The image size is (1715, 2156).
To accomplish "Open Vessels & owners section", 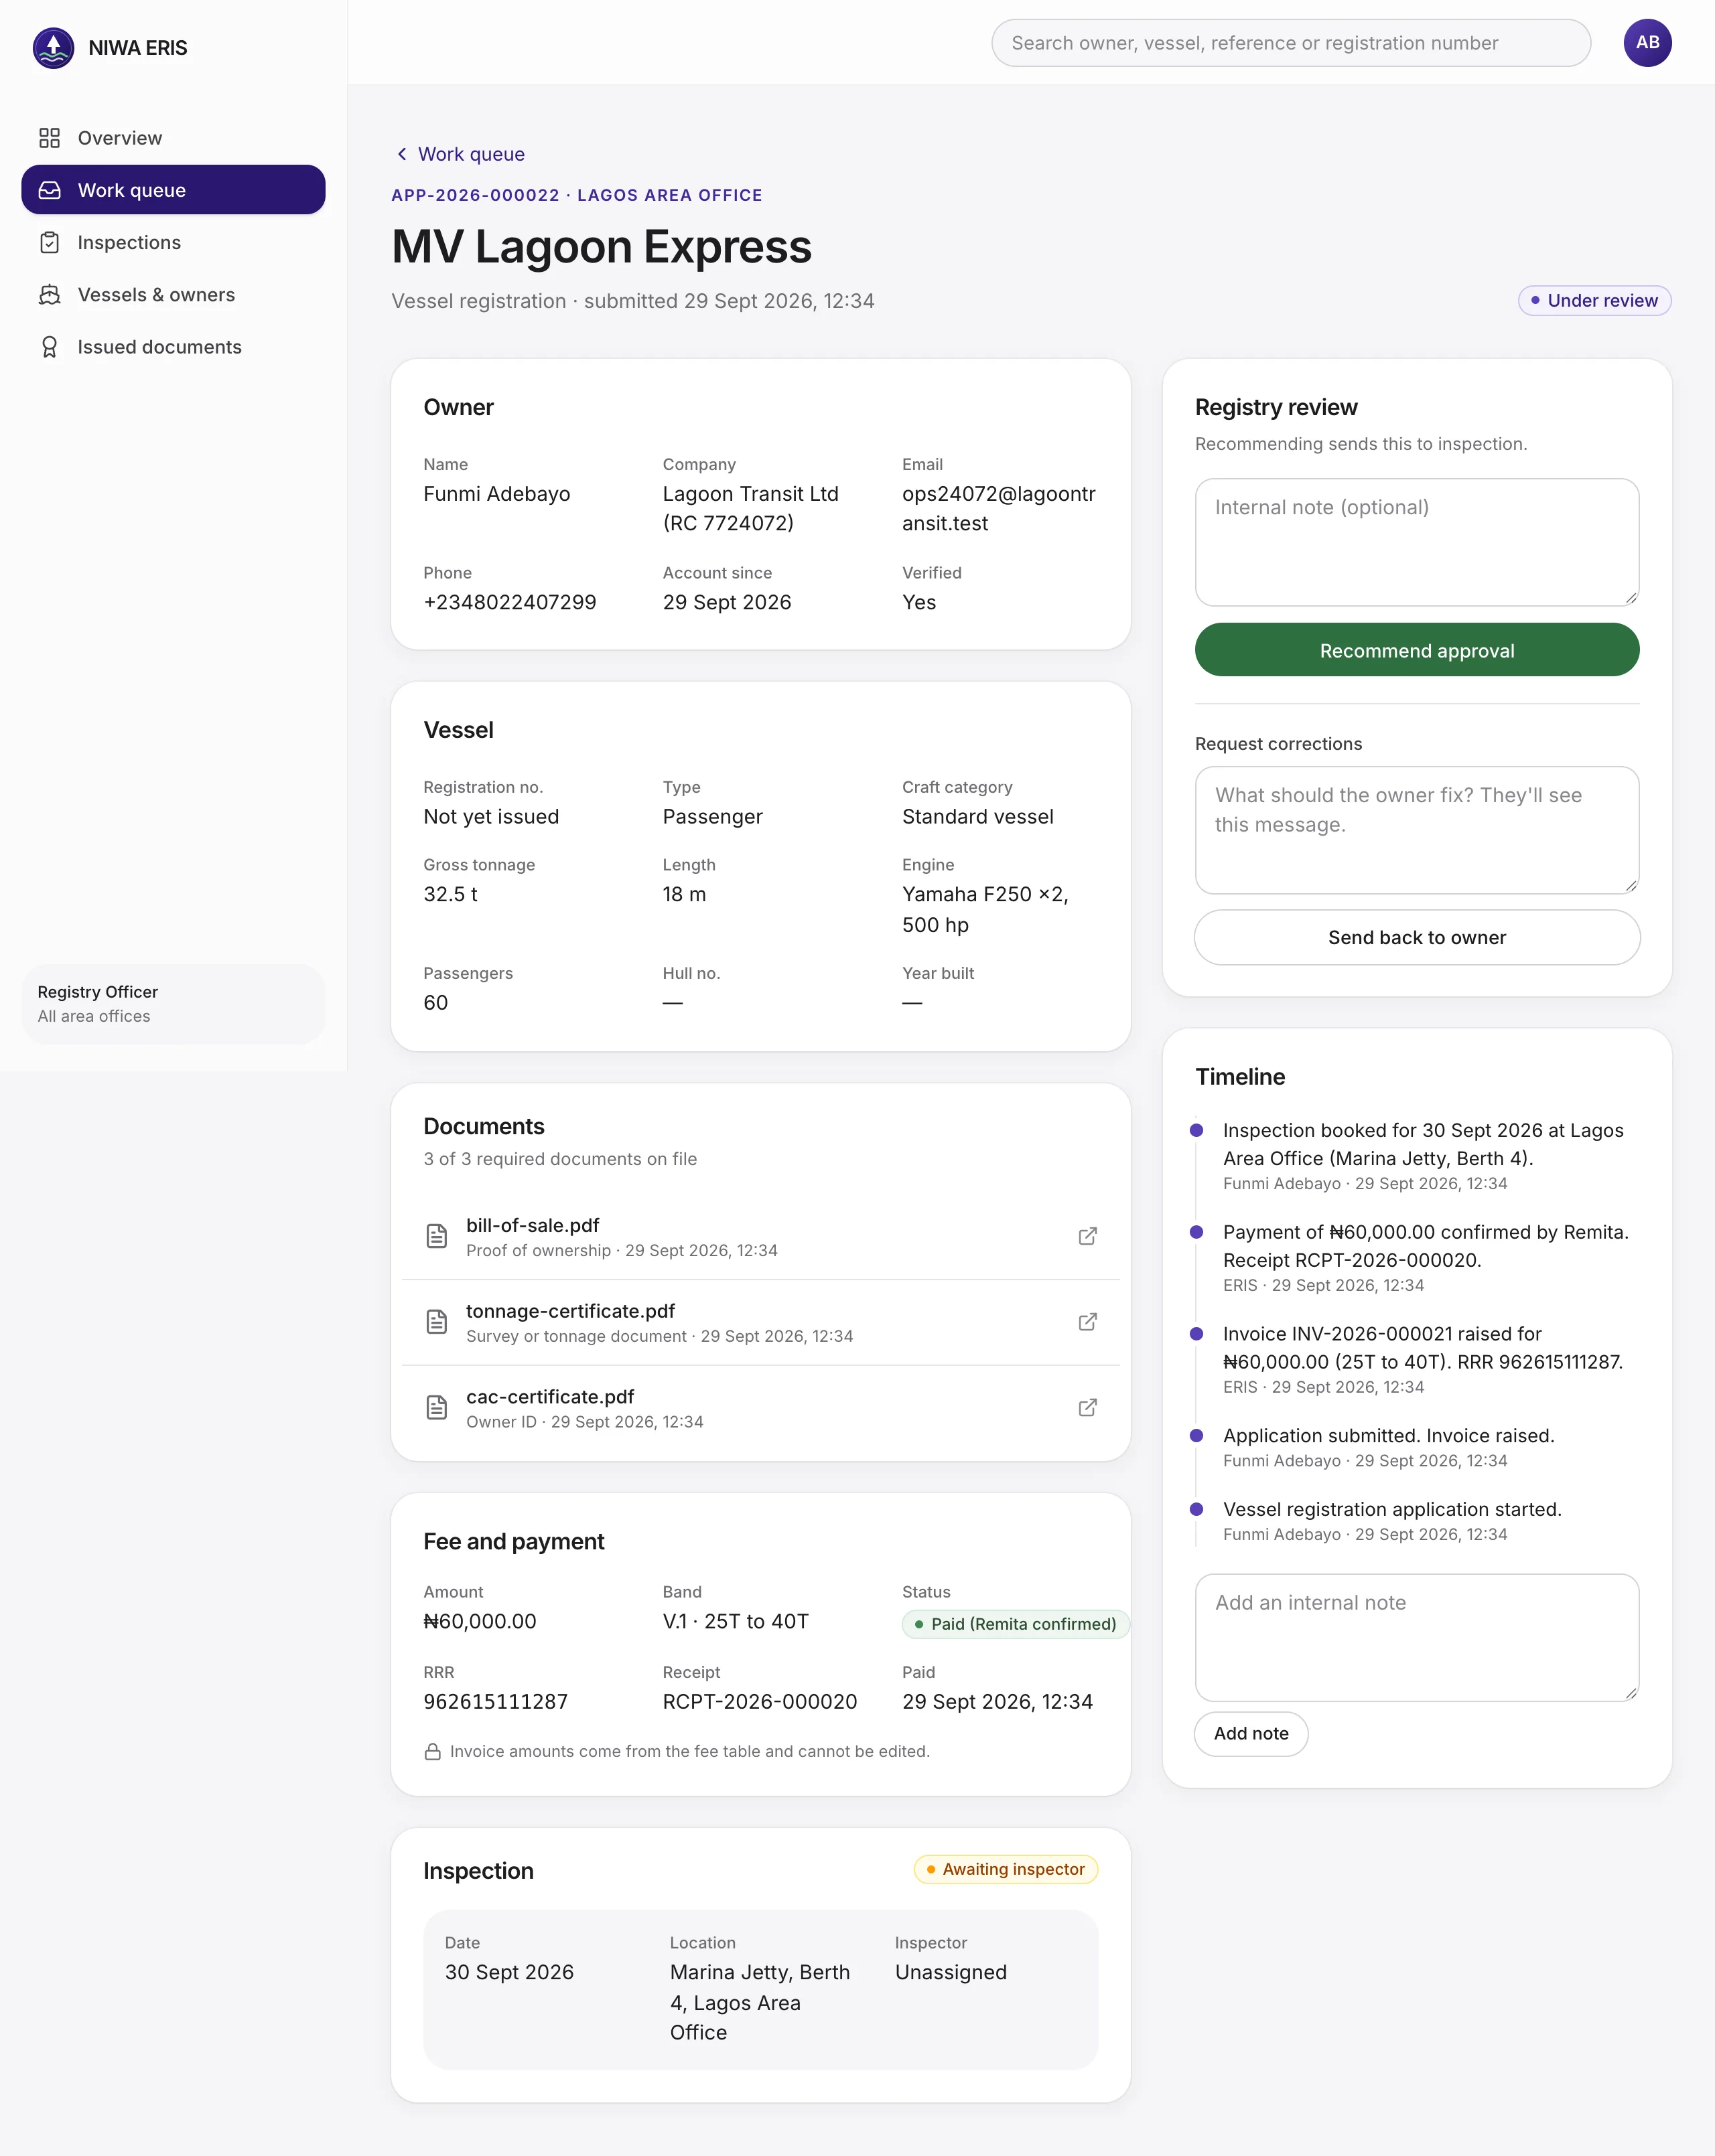I will pyautogui.click(x=173, y=294).
